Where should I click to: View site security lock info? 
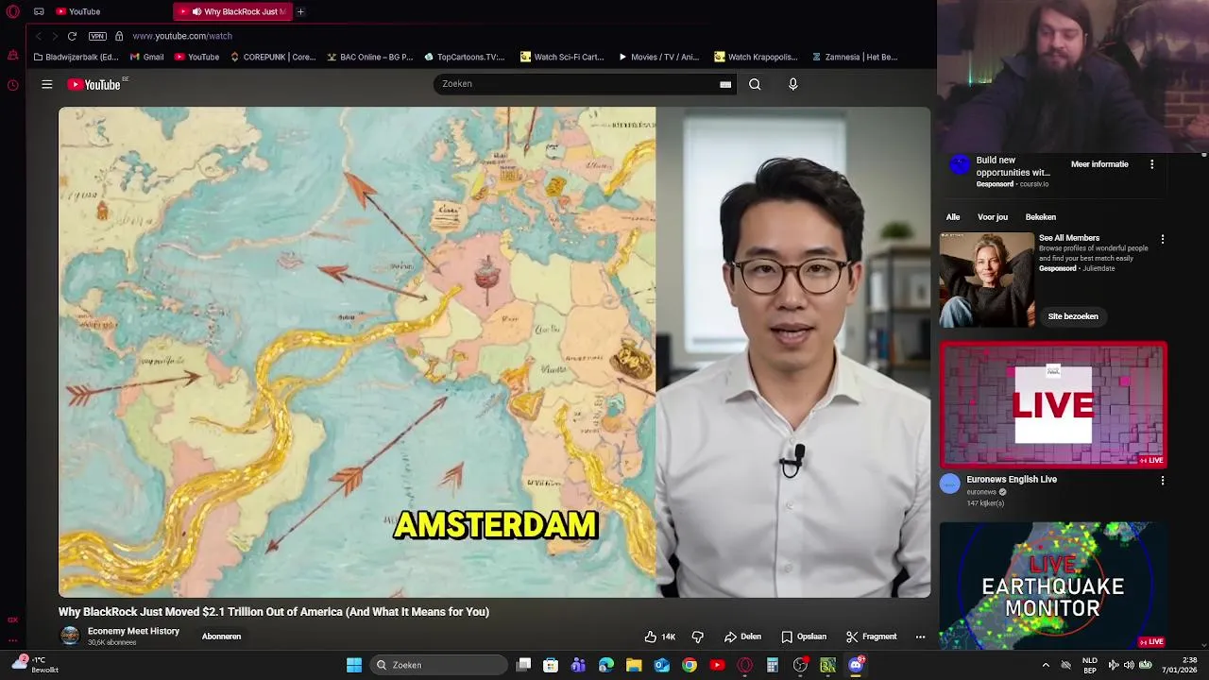tap(119, 36)
